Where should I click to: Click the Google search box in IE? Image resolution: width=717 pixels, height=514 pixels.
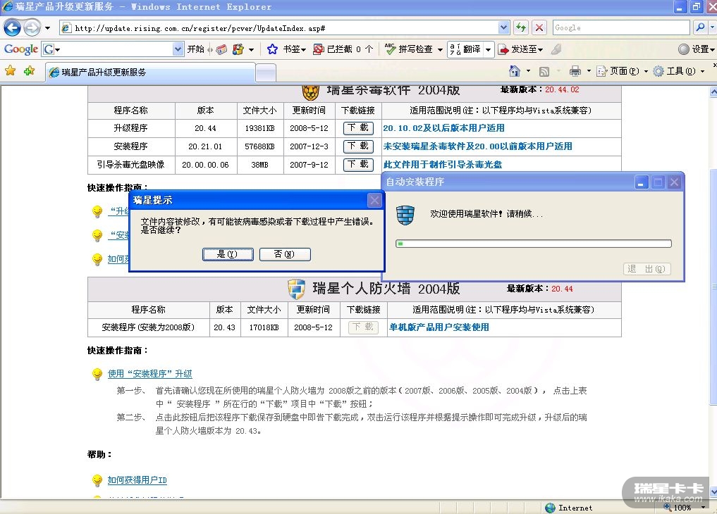coord(621,28)
